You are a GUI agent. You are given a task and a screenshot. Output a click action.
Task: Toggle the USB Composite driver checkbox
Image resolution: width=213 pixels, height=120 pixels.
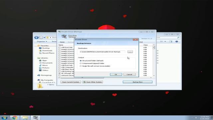(x=60, y=67)
